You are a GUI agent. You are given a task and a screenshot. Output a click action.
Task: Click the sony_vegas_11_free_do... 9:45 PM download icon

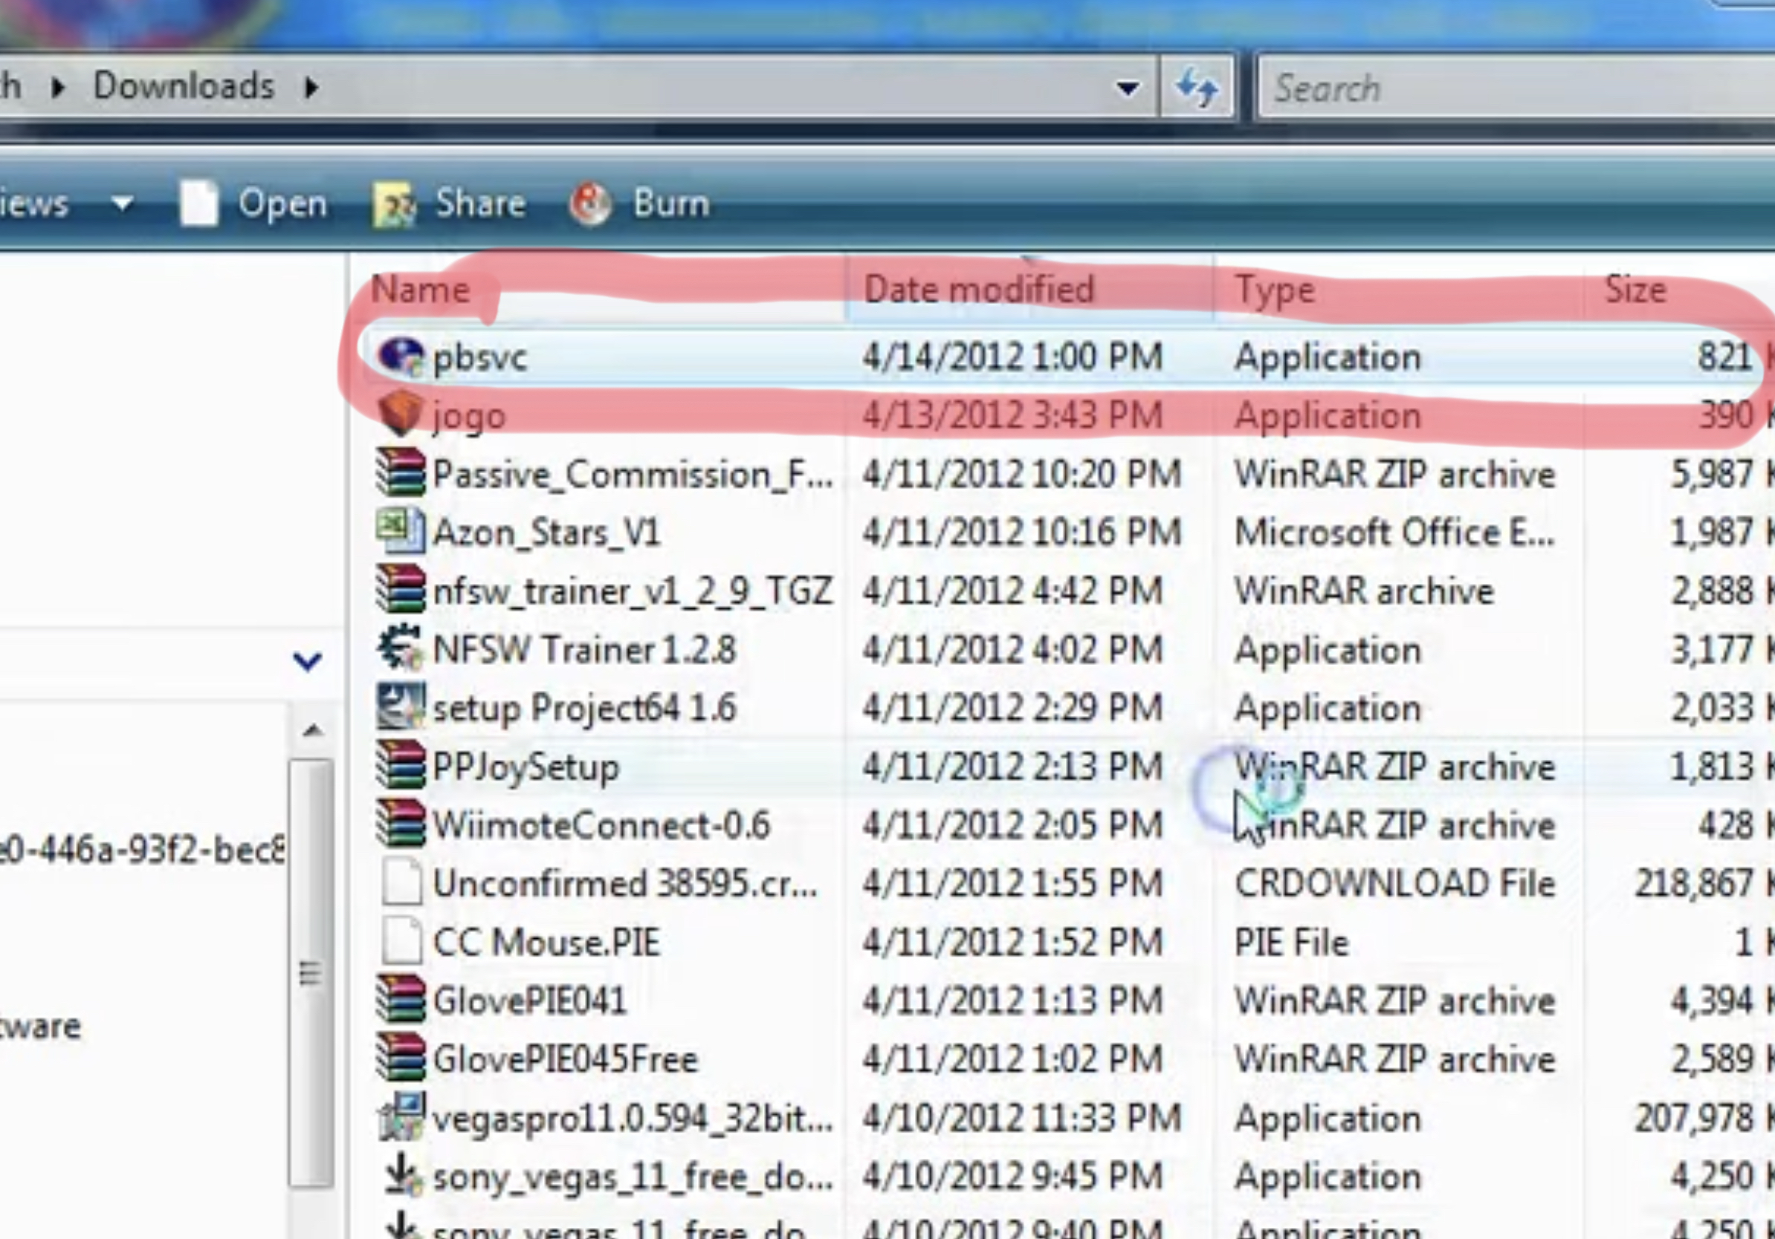(x=402, y=1174)
